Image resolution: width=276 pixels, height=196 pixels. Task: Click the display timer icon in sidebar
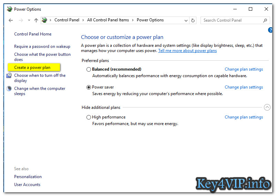coord(9,75)
